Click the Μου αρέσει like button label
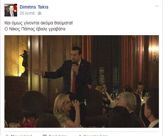Screen dimensions: 163x136 [x=21, y=135]
